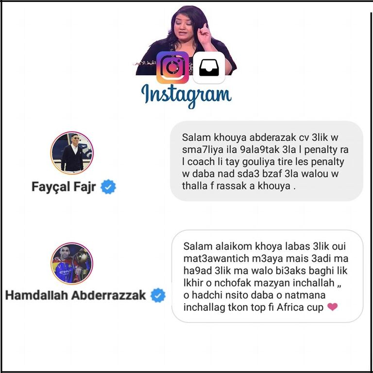The image size is (373, 373).
Task: Click the raised hand in the top photo
Action: point(204,34)
